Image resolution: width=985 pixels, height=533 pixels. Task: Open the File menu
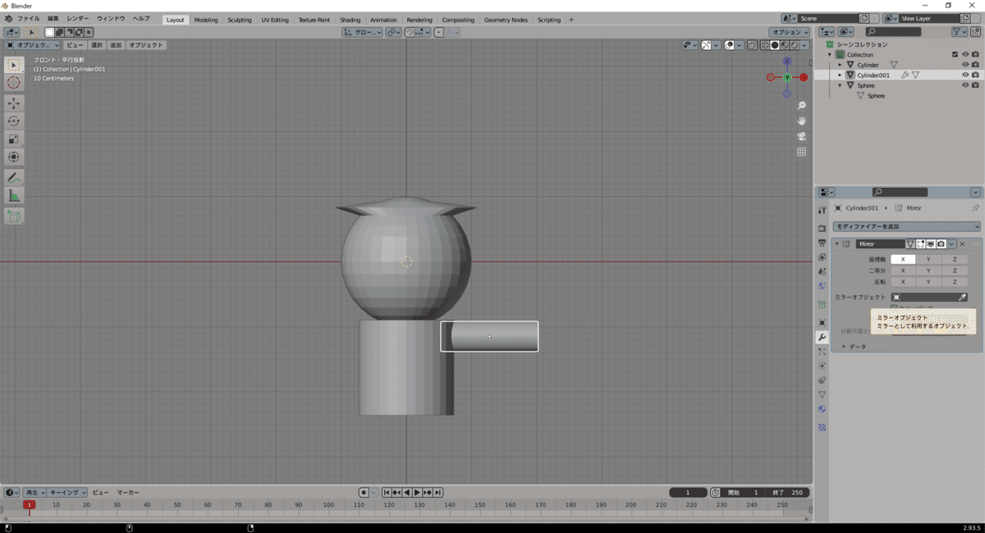tap(28, 19)
